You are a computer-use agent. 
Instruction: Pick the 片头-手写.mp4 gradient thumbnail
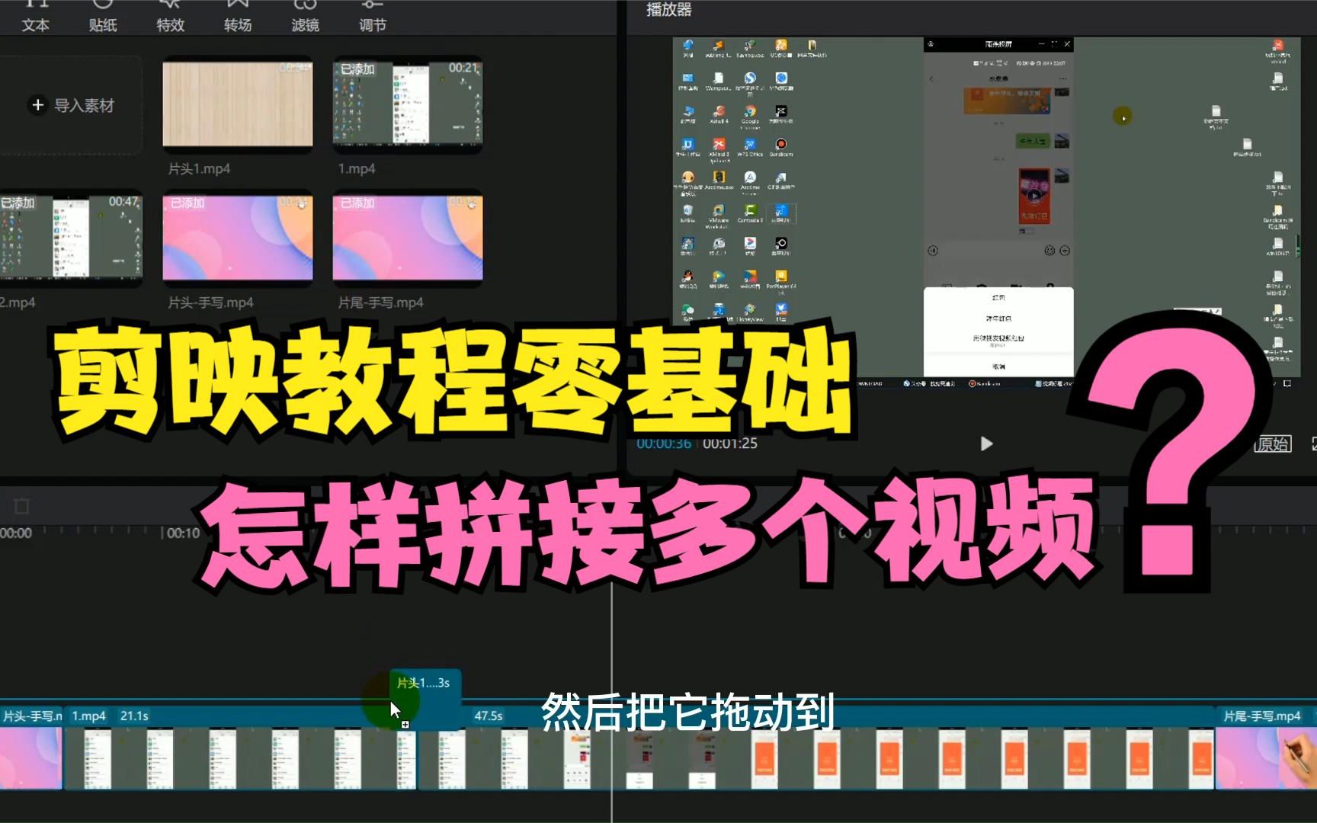click(237, 238)
